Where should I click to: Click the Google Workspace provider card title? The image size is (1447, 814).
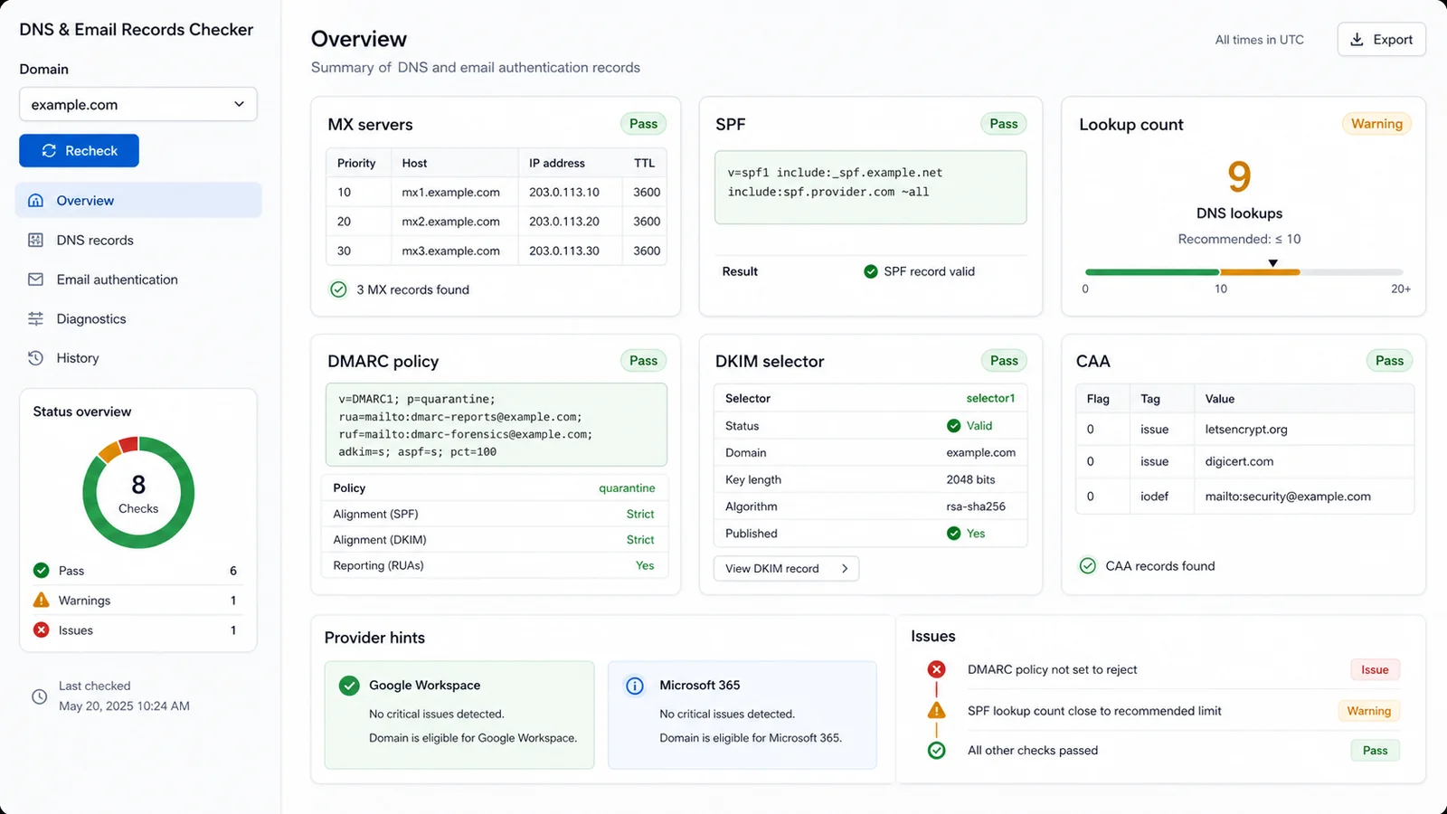(x=424, y=686)
